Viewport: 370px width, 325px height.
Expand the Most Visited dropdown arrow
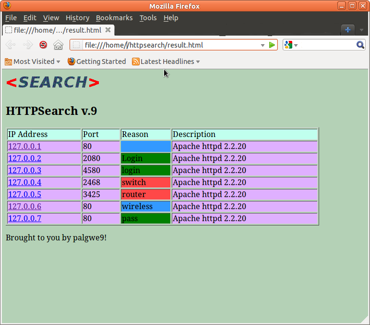click(58, 62)
